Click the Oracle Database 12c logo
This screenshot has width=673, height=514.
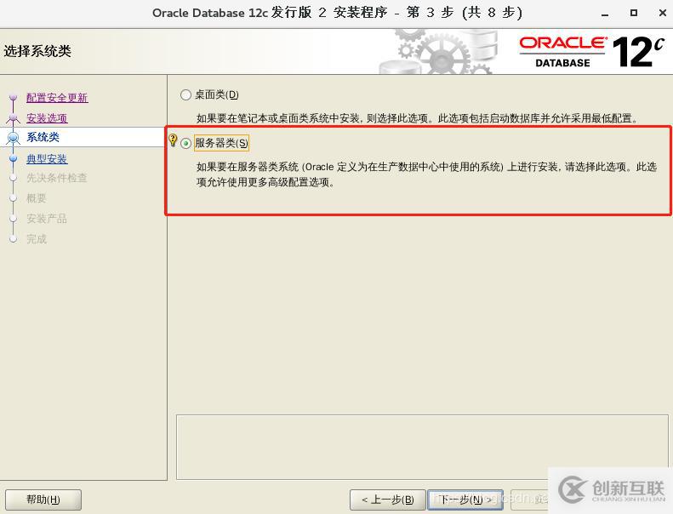(x=590, y=51)
